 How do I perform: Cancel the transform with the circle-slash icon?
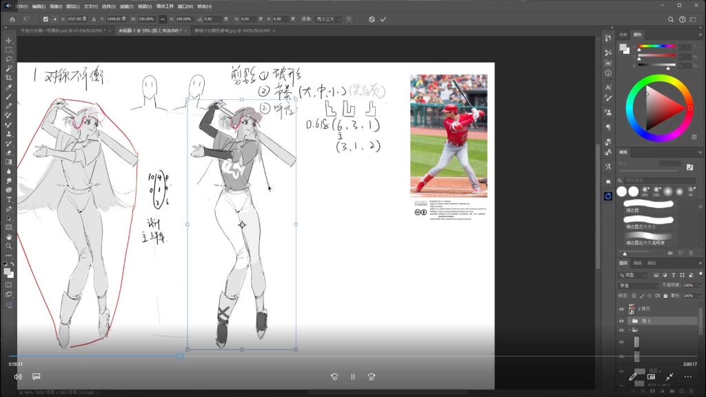pos(372,19)
